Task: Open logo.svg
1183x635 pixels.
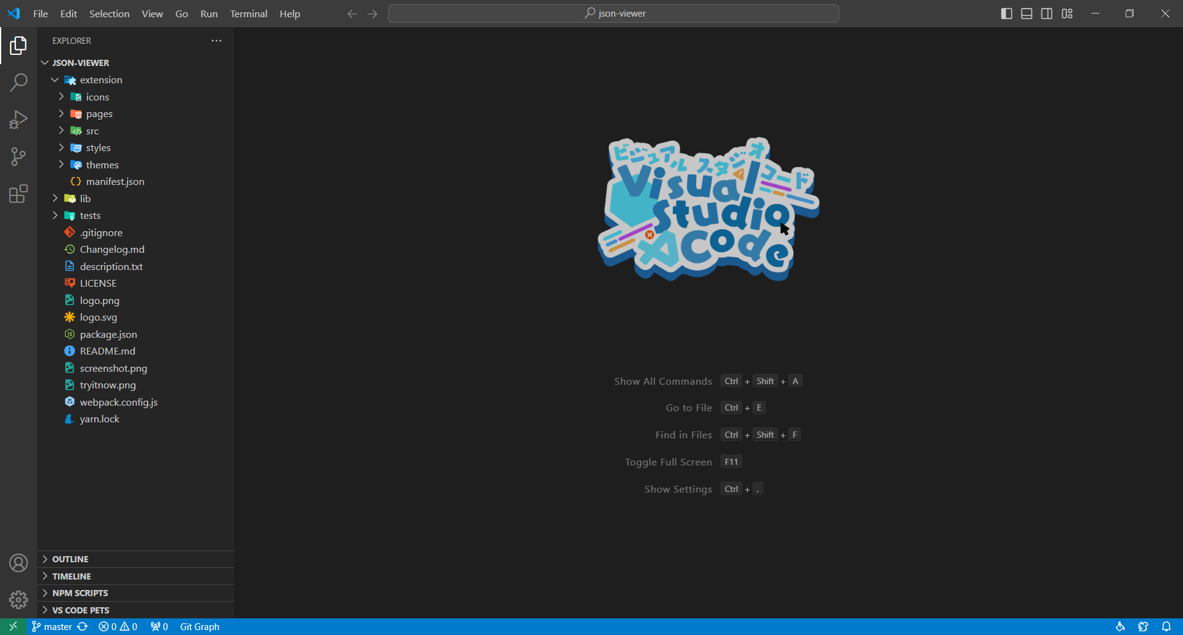Action: [x=136, y=317]
